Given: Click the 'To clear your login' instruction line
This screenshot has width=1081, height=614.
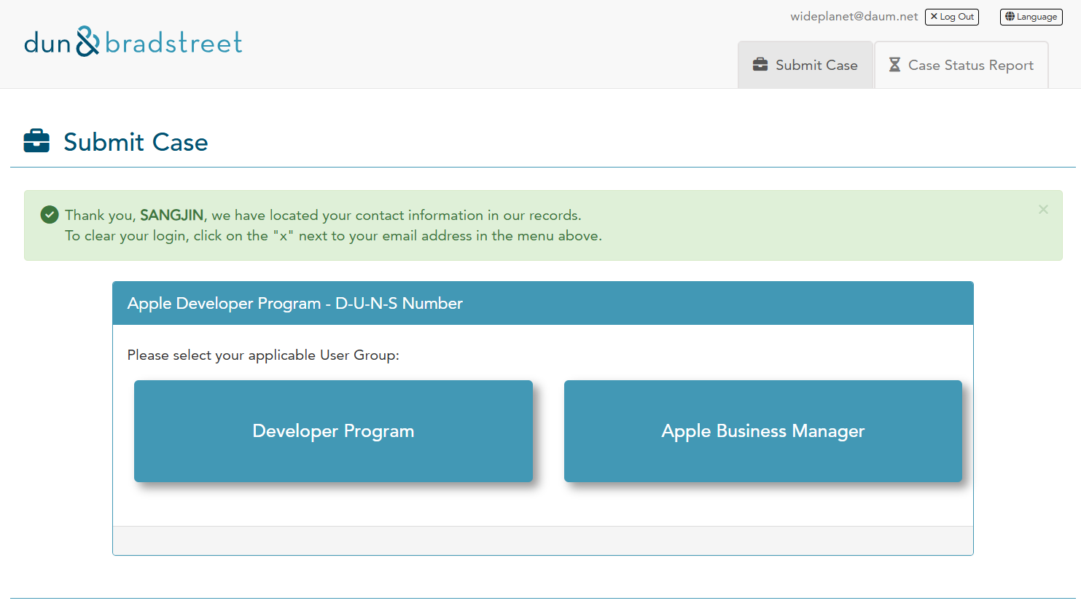Looking at the screenshot, I should tap(333, 235).
